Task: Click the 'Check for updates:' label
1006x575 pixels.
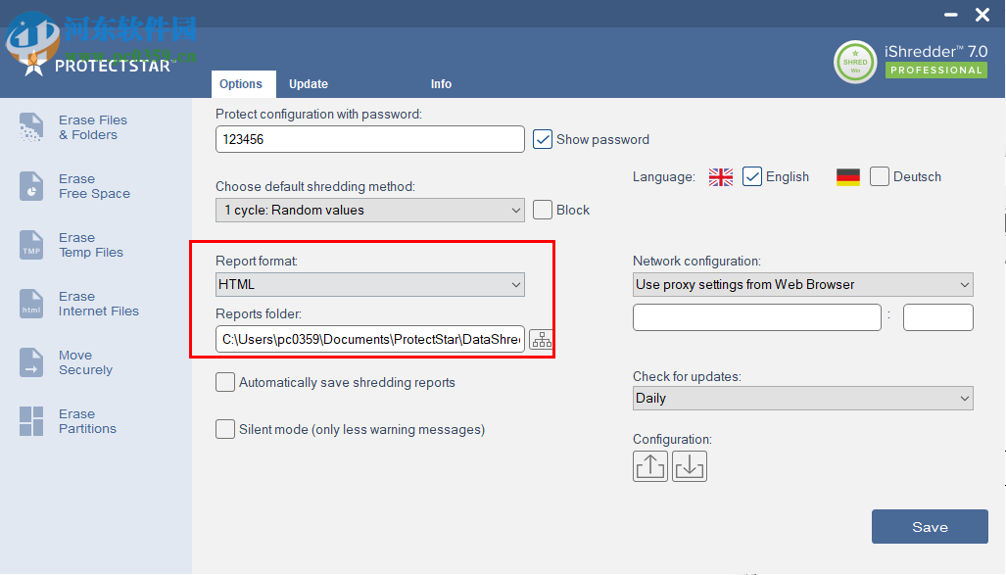Action: click(687, 377)
